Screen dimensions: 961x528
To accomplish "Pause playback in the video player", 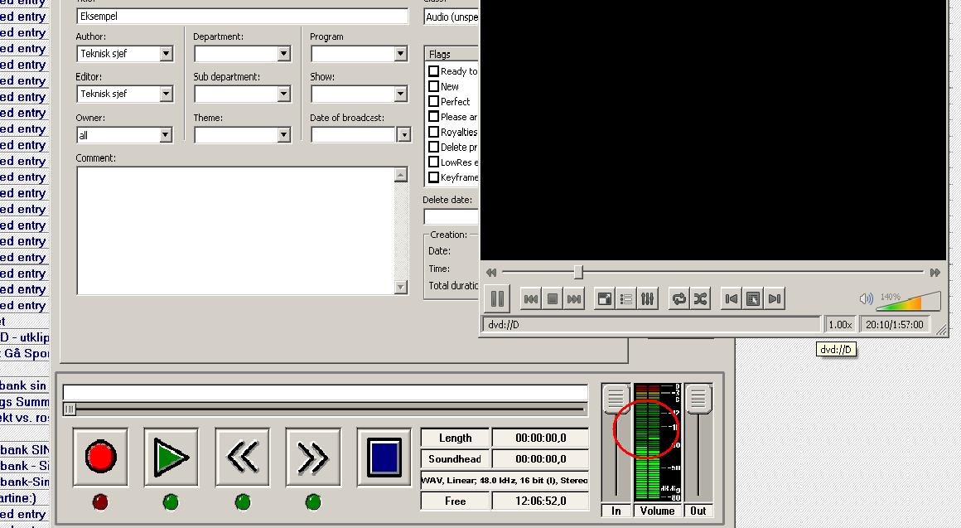I will pyautogui.click(x=497, y=298).
